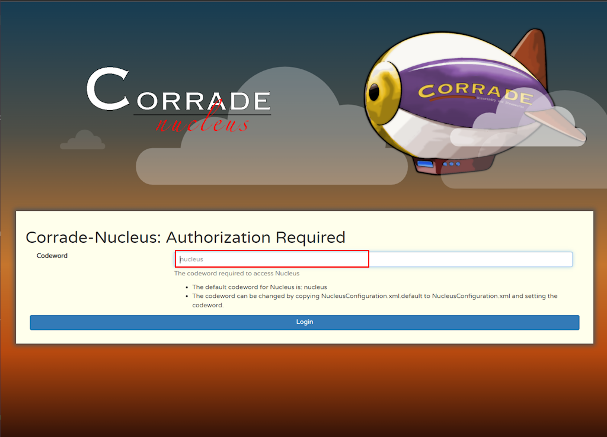607x437 pixels.
Task: Click the Authorization Required heading
Action: 186,237
